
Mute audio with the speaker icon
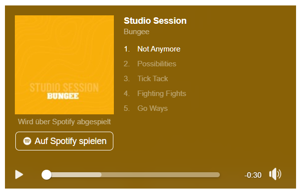tap(275, 174)
